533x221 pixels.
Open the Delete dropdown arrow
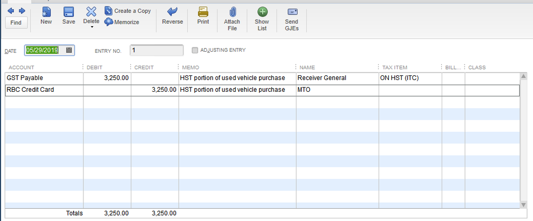point(91,27)
